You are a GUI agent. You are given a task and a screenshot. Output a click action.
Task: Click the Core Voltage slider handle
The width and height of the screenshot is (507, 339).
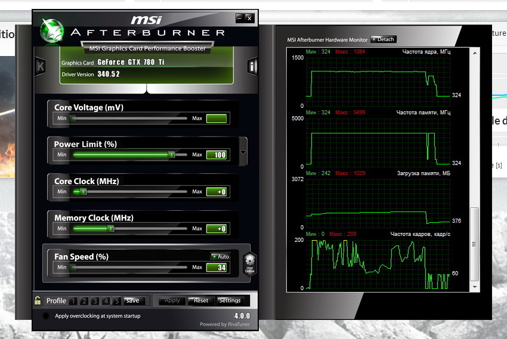coord(74,119)
